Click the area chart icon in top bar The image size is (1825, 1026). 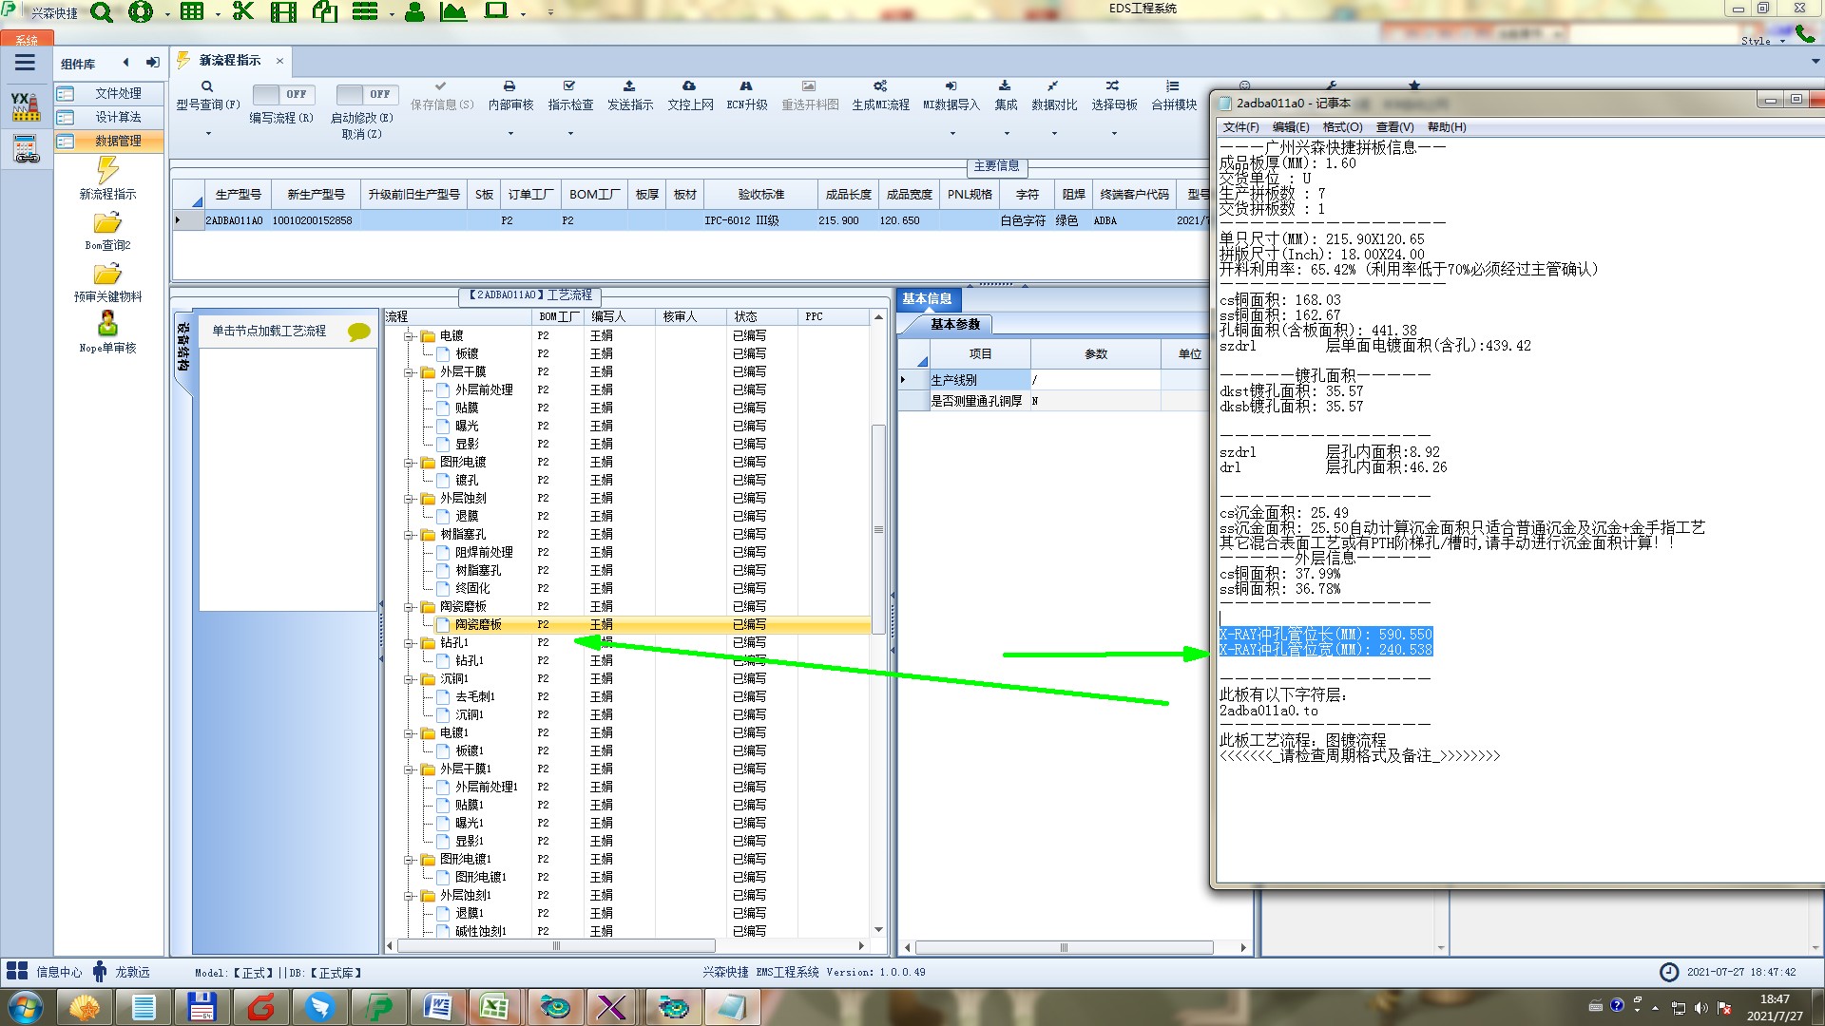pyautogui.click(x=453, y=12)
